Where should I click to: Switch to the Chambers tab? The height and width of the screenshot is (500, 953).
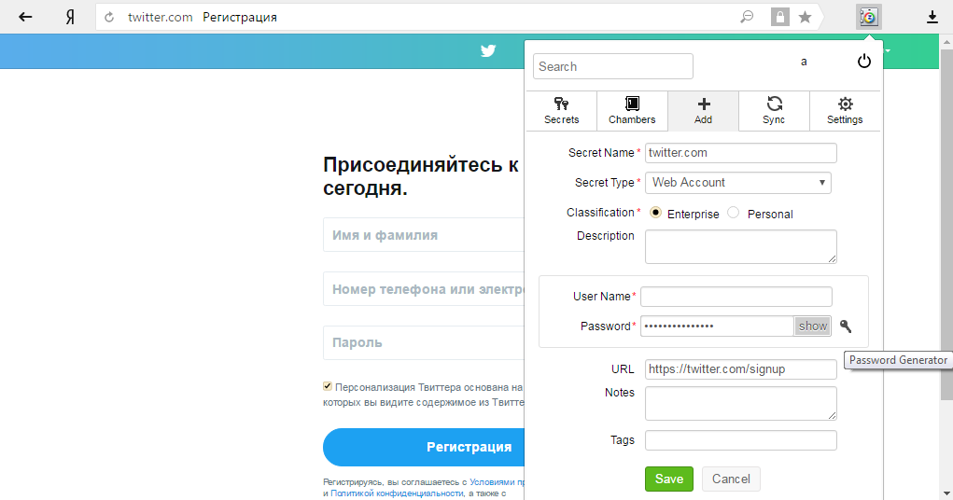click(632, 111)
